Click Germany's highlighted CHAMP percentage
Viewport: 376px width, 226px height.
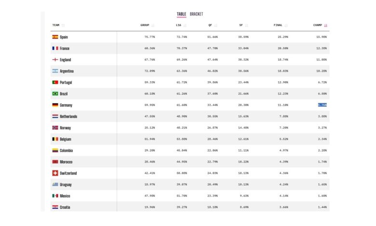tap(322, 105)
